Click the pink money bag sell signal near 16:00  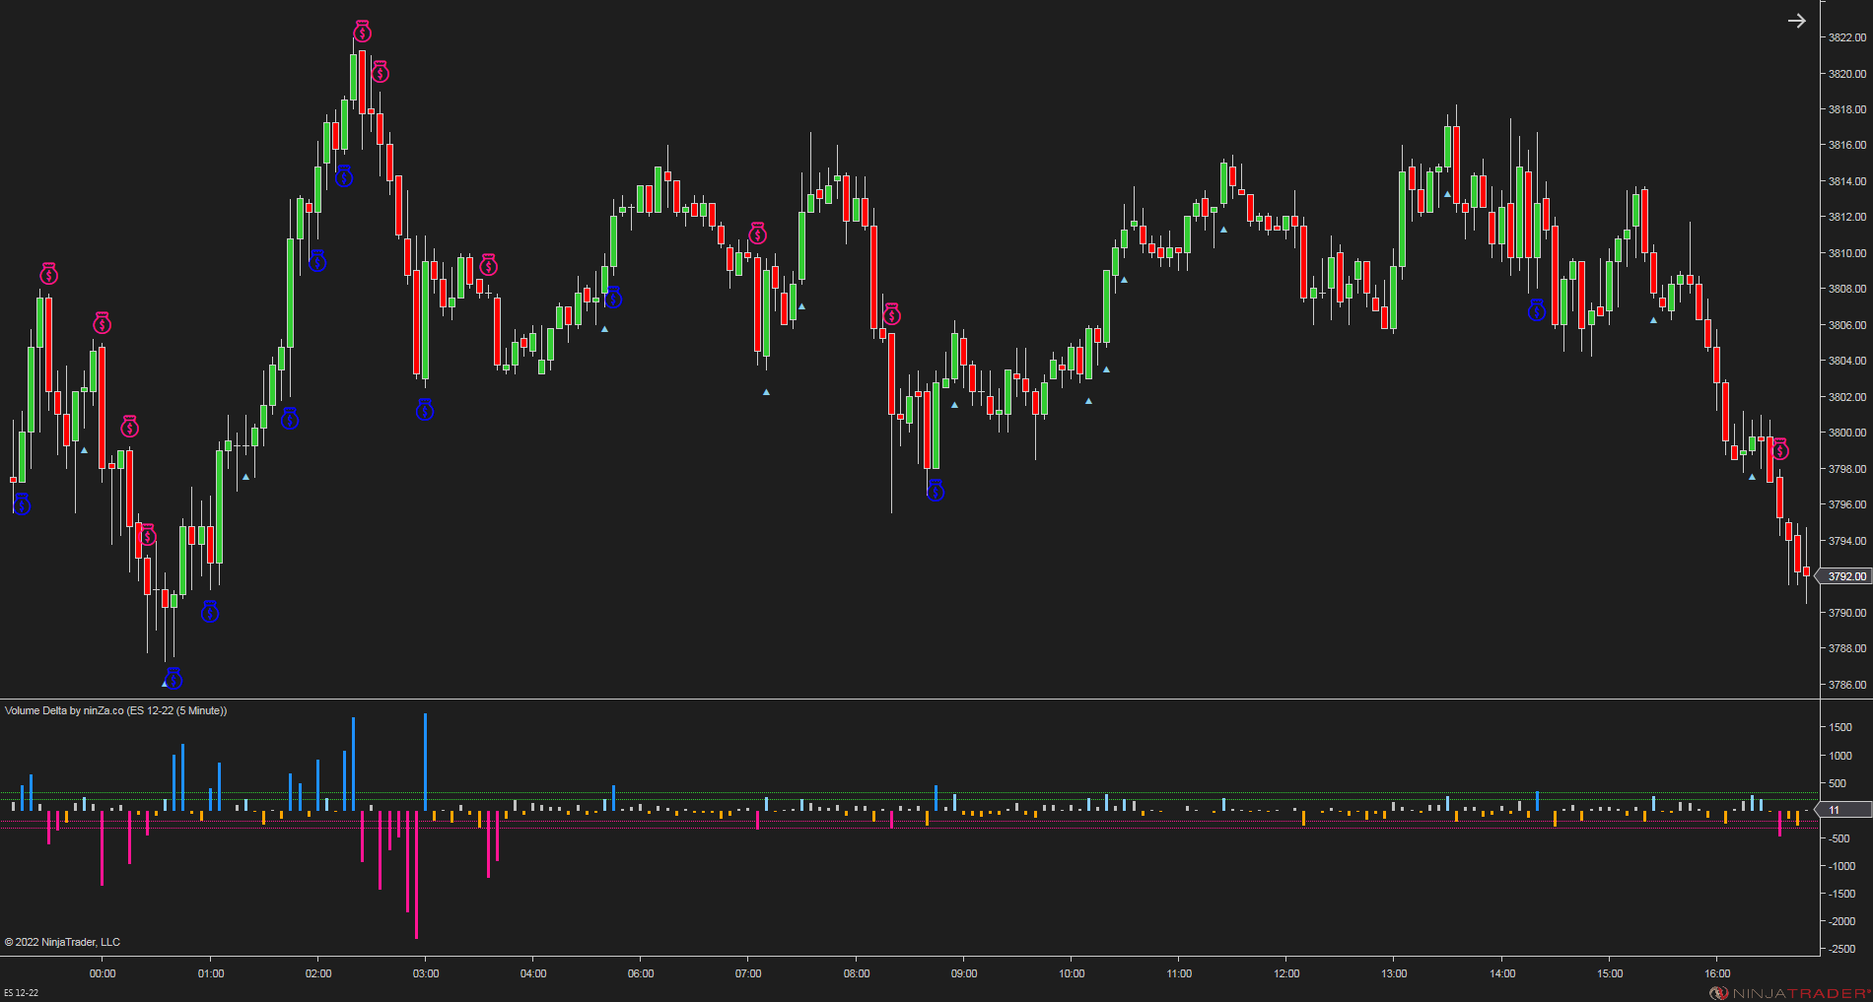point(1777,449)
